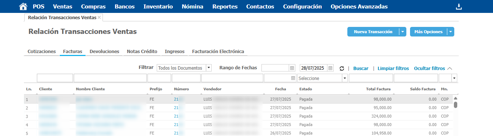Collapse filters using the chevron arrow
Image resolution: width=493 pixels, height=136 pixels.
(449, 68)
